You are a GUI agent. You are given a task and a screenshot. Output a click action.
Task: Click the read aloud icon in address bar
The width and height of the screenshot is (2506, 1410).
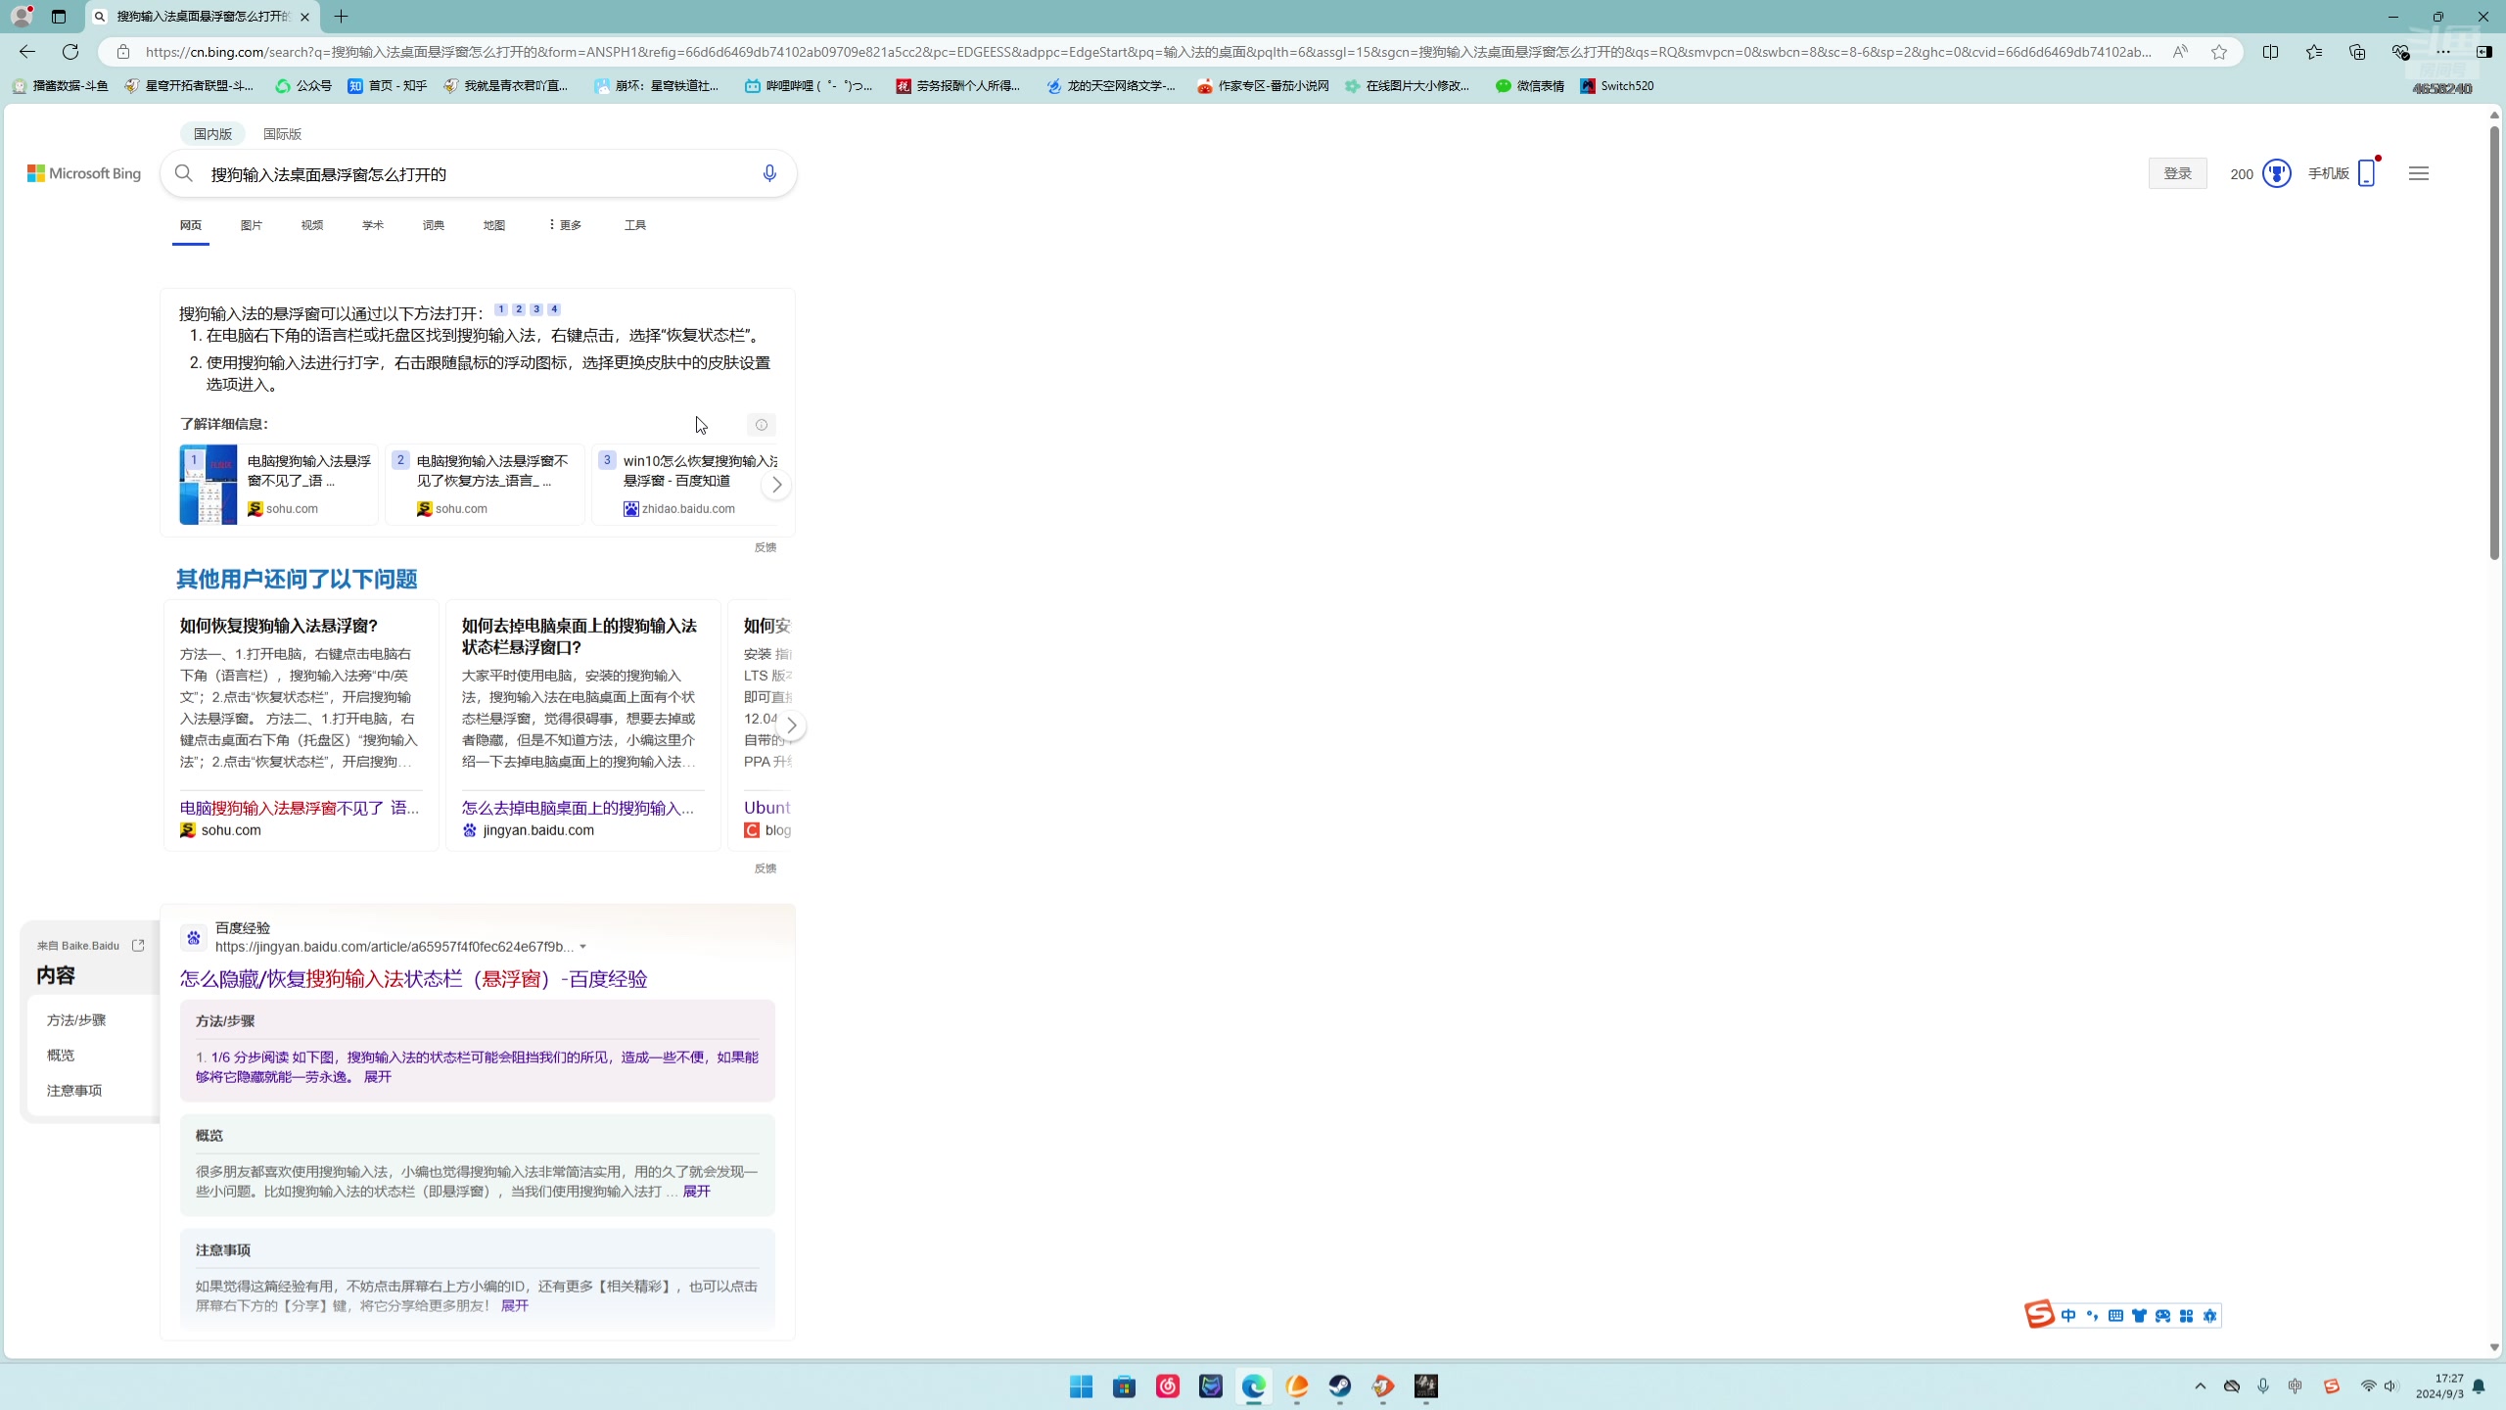(2180, 52)
